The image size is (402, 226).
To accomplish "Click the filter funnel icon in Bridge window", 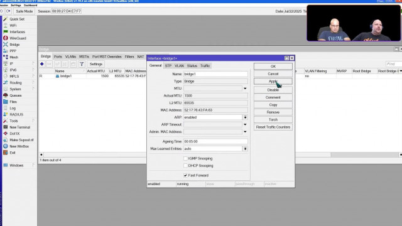I will (82, 64).
